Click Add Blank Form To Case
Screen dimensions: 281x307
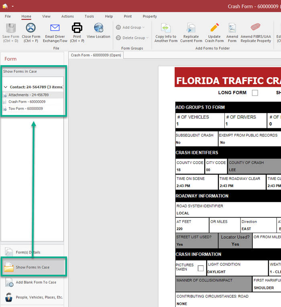(x=36, y=282)
